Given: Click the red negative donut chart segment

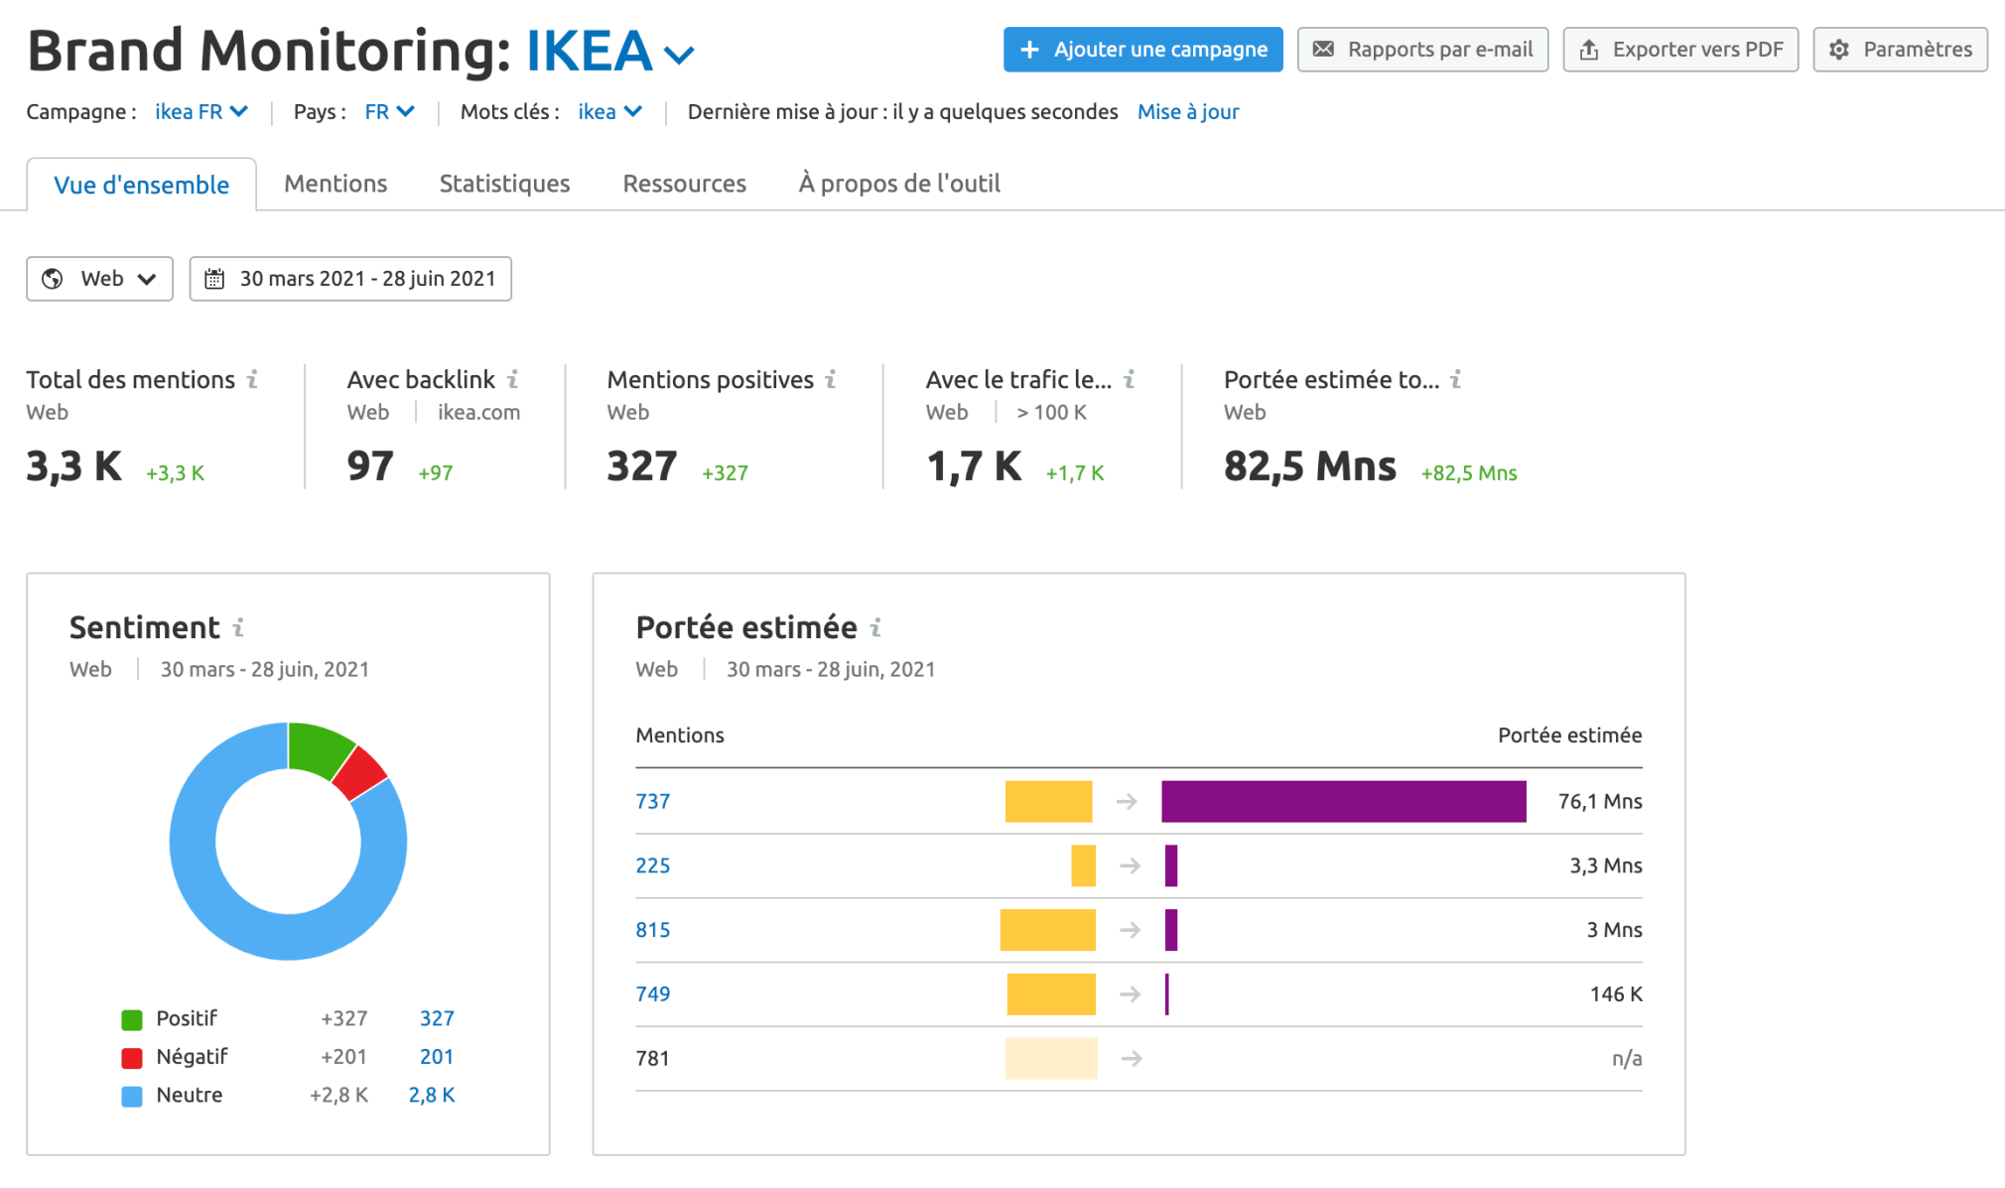Looking at the screenshot, I should 359,773.
